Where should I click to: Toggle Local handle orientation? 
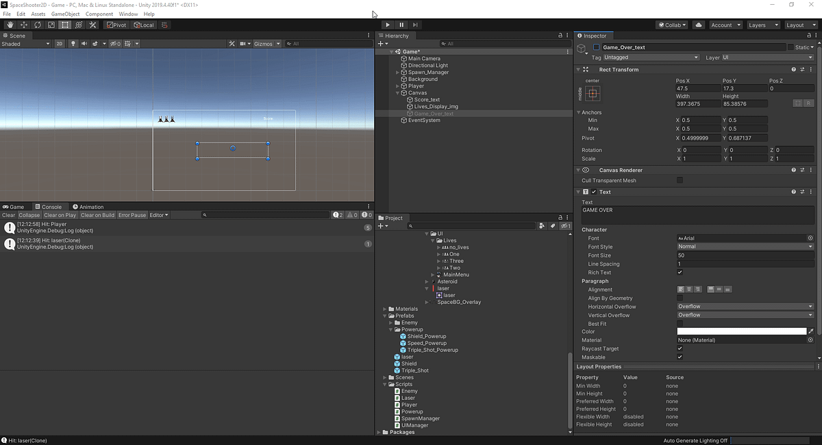pos(143,25)
